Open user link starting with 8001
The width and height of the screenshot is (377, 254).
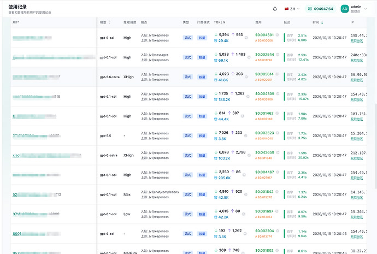coord(37,234)
